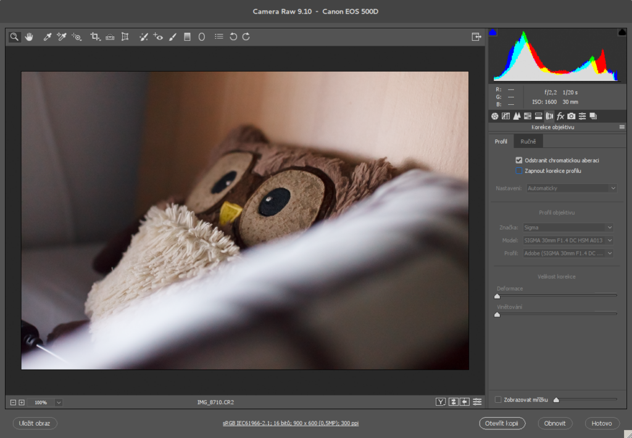Rotate the image 90 degrees counterclockwise
Image resolution: width=632 pixels, height=438 pixels.
[233, 36]
